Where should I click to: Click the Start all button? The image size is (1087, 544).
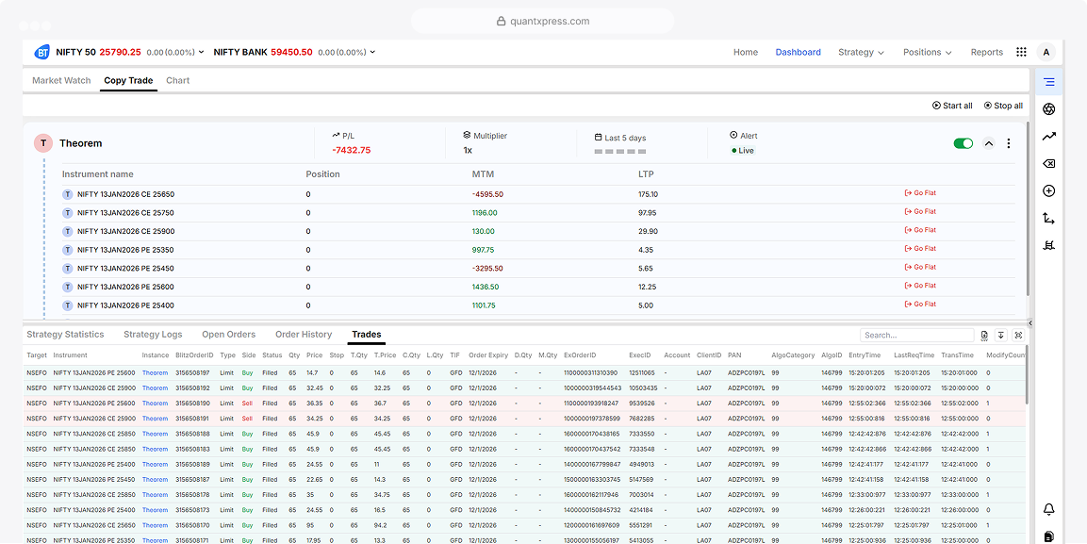tap(952, 106)
